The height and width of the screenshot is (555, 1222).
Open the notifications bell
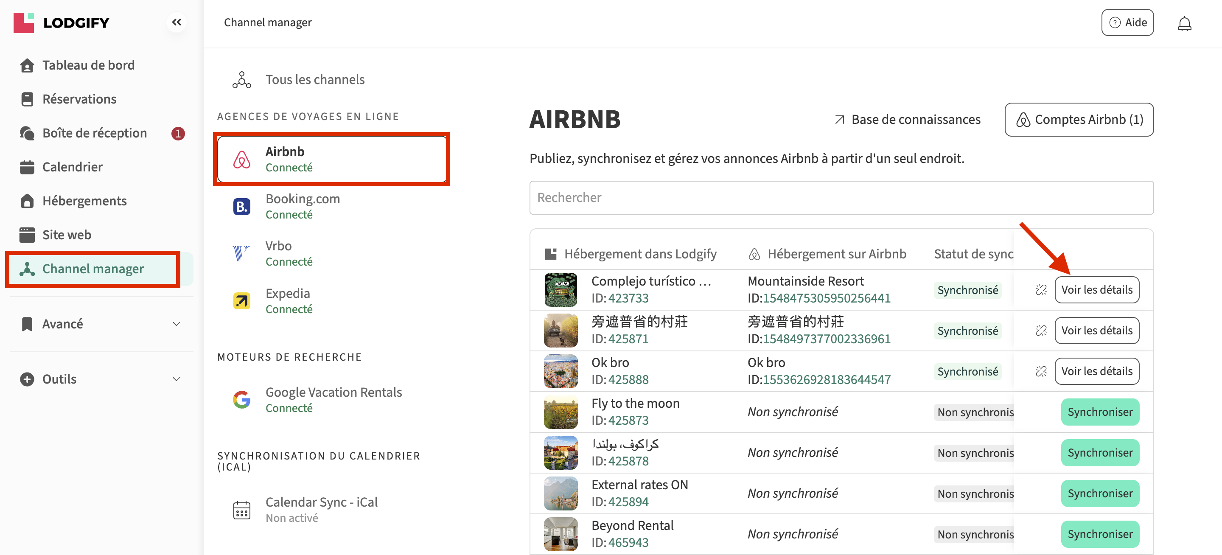click(x=1184, y=23)
